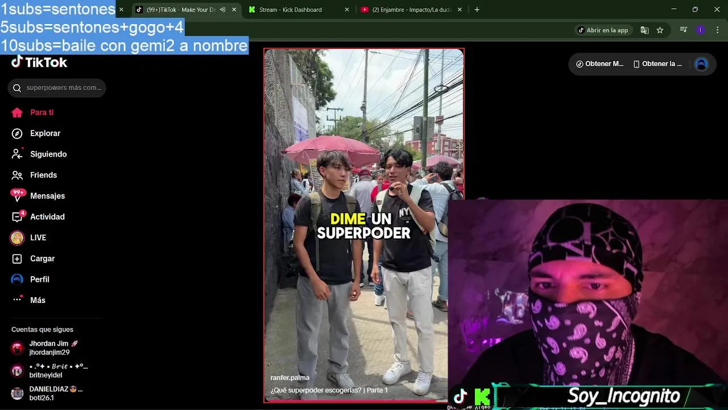Open Perfil in the sidebar
728x410 pixels.
(40, 279)
